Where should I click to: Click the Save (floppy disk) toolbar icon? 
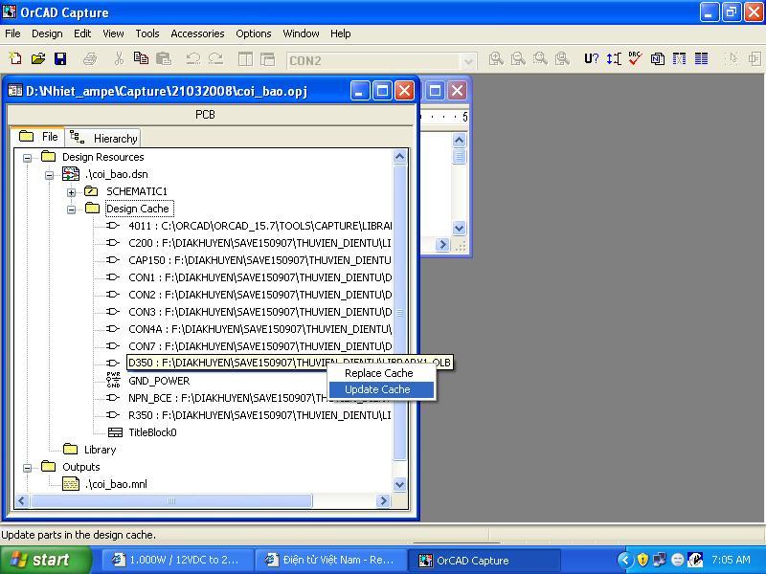click(x=60, y=59)
